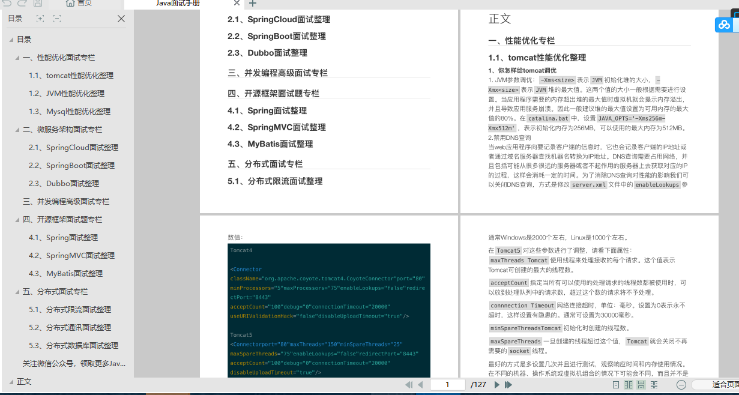Collapse all bookmarks using the [-] icon
This screenshot has height=395, width=739.
pos(57,19)
